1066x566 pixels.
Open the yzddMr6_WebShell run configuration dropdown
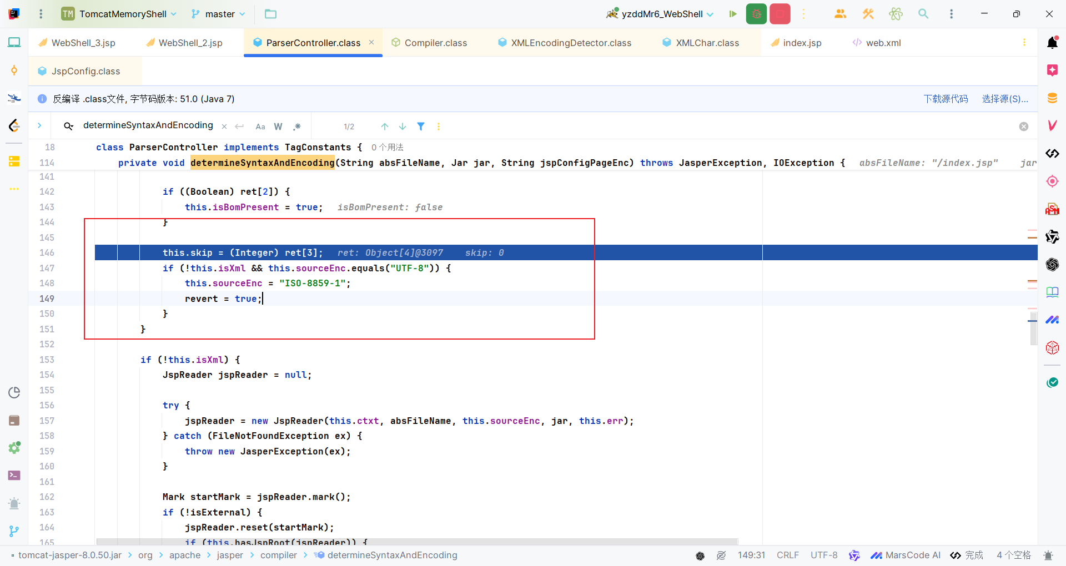coord(660,14)
